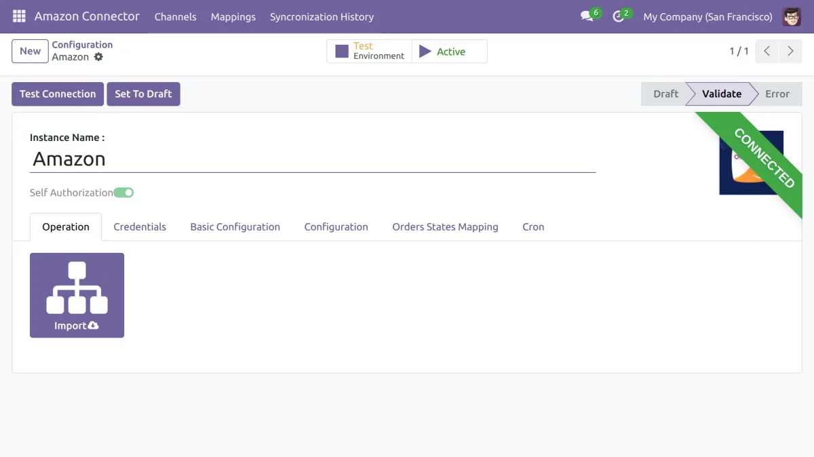This screenshot has width=814, height=457.
Task: Switch to the Credentials tab
Action: pos(140,227)
